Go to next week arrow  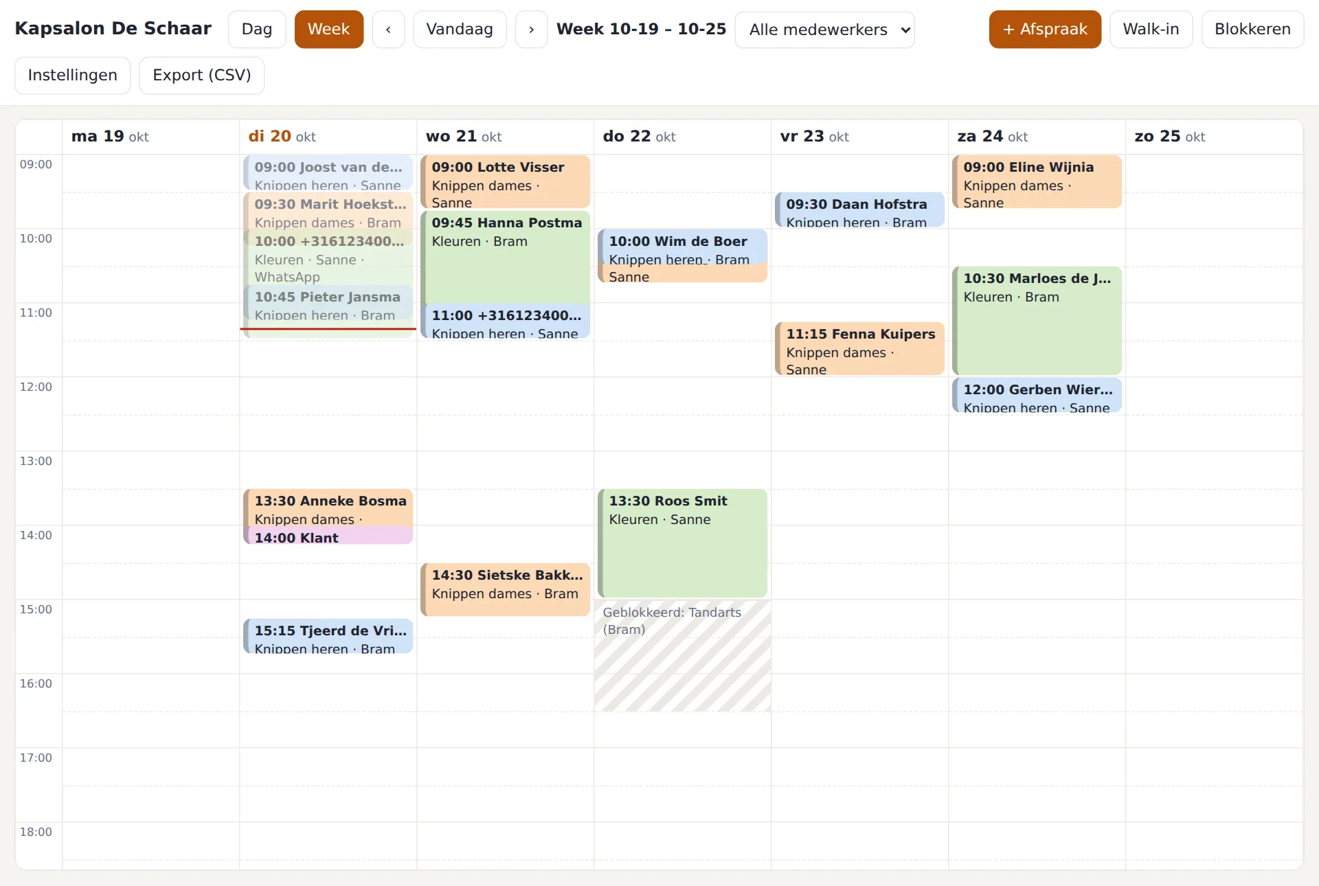click(531, 30)
